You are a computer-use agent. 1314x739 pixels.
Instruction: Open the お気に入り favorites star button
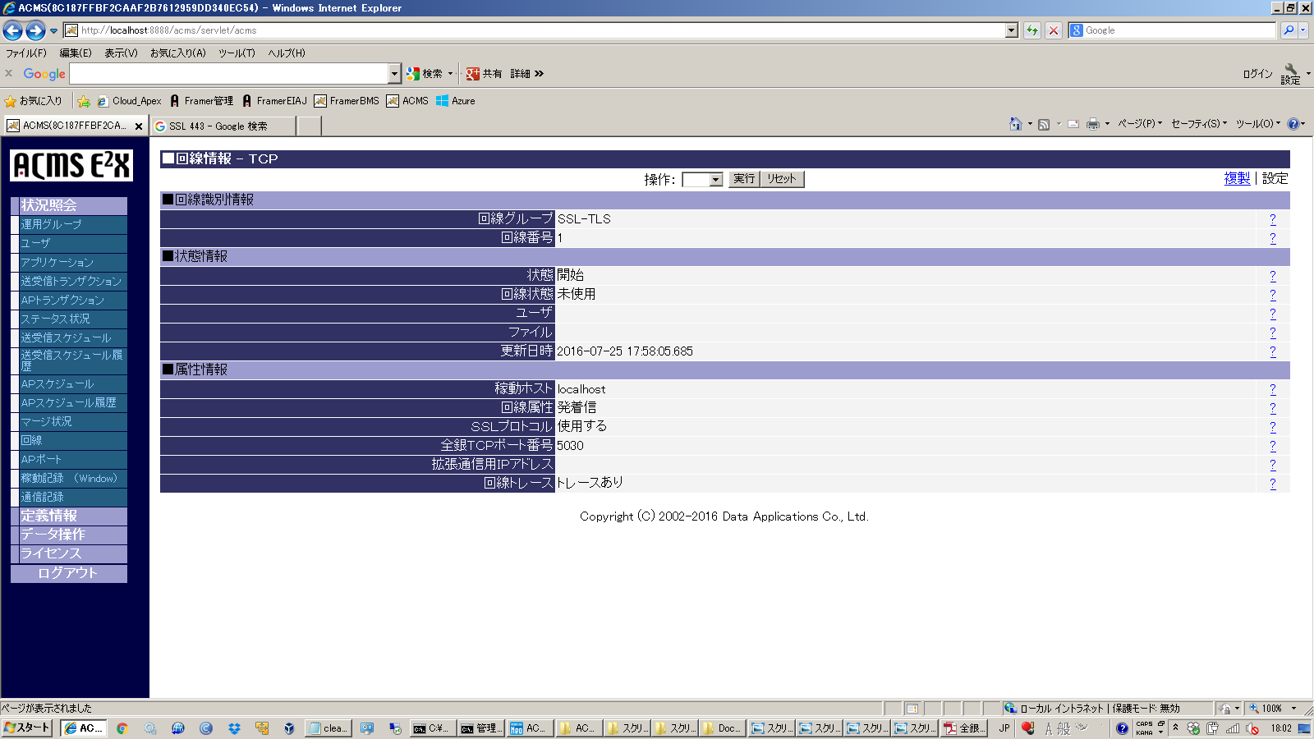33,101
